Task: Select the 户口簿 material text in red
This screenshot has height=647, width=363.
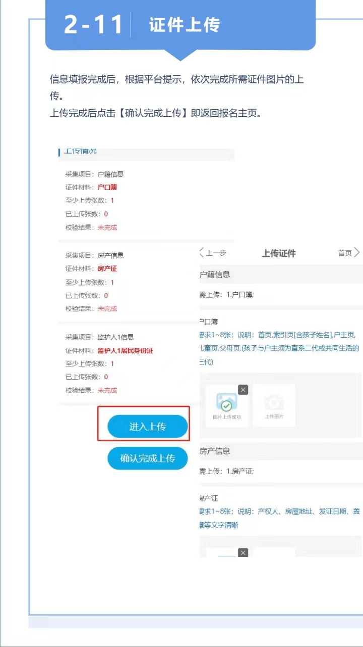Action: tap(107, 187)
